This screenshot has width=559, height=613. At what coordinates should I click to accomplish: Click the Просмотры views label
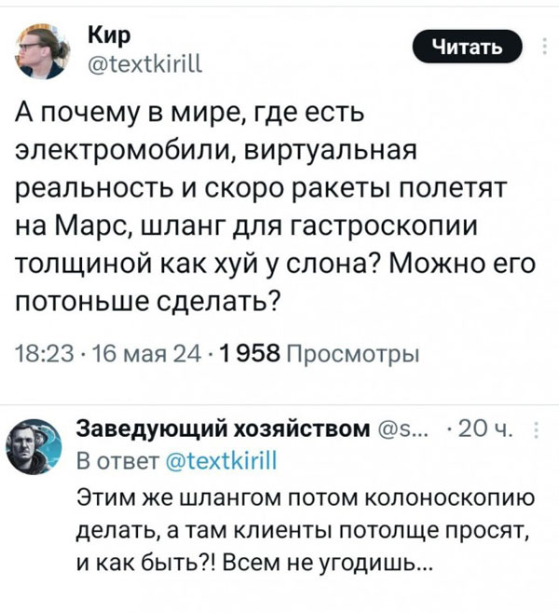pos(348,354)
